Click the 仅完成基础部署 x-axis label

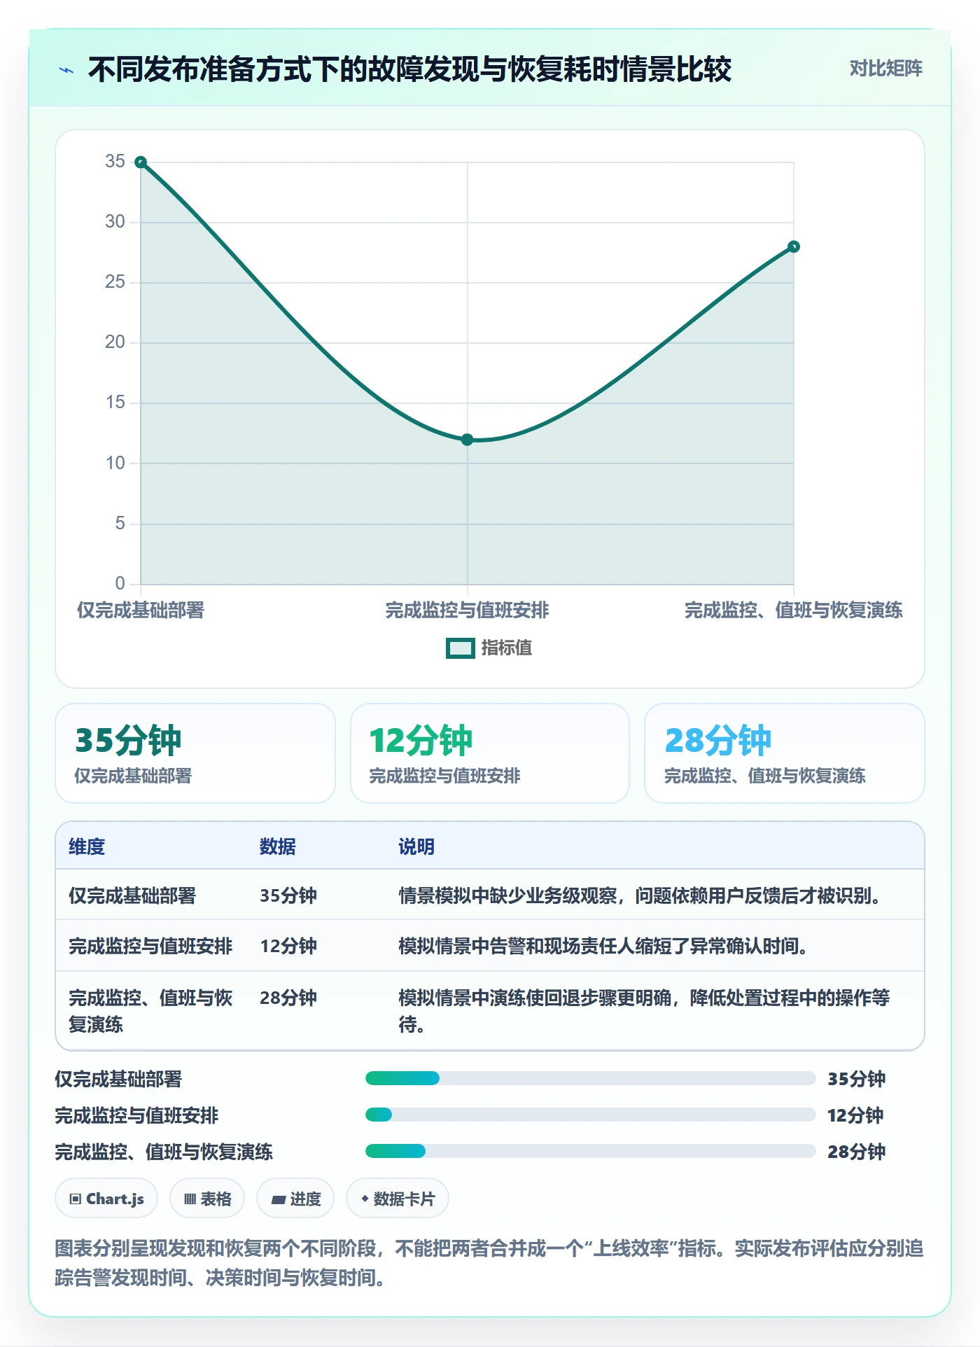pyautogui.click(x=141, y=610)
